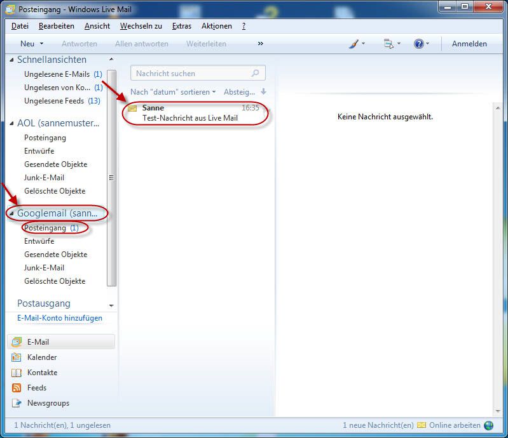
Task: Open Kontakte from the bottom navigation
Action: click(42, 373)
